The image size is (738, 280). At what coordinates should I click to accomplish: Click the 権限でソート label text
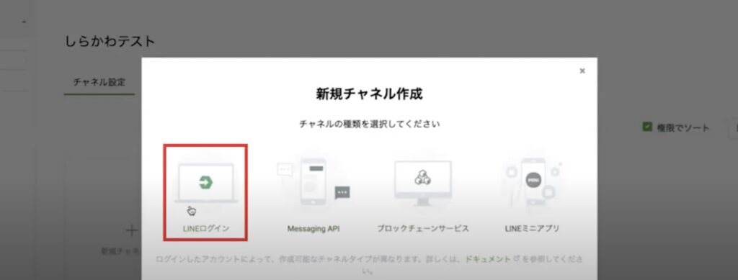pos(683,128)
